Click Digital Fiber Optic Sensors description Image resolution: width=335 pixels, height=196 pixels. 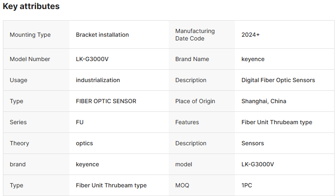[278, 80]
